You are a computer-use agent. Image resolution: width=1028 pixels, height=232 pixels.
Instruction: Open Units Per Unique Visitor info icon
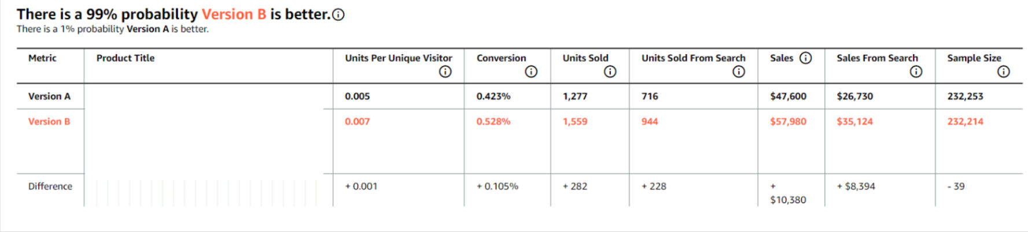tap(445, 72)
